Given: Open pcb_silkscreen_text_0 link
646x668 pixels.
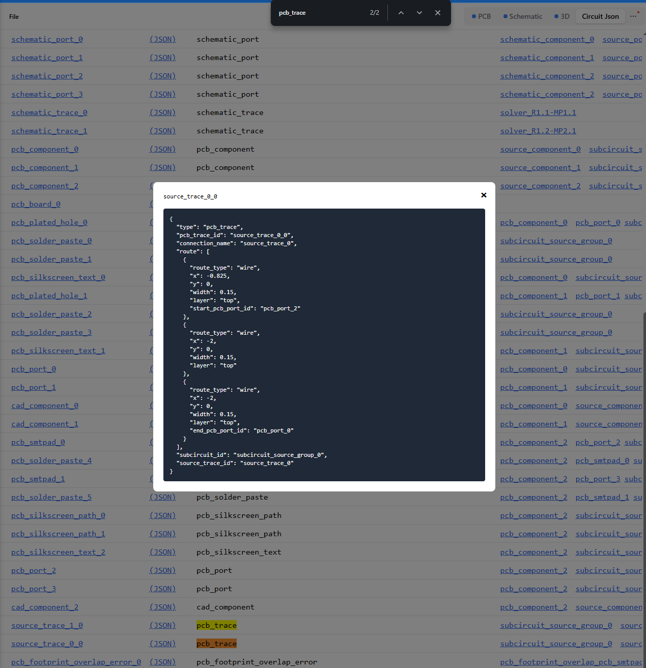Looking at the screenshot, I should (x=58, y=277).
